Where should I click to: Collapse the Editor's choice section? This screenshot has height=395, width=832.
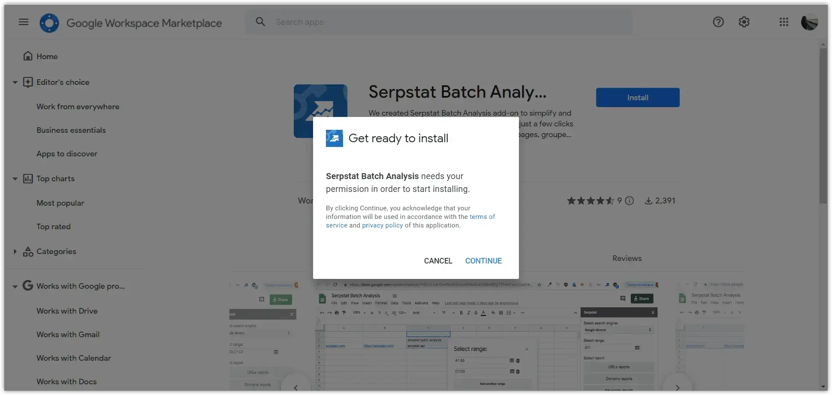pyautogui.click(x=15, y=82)
